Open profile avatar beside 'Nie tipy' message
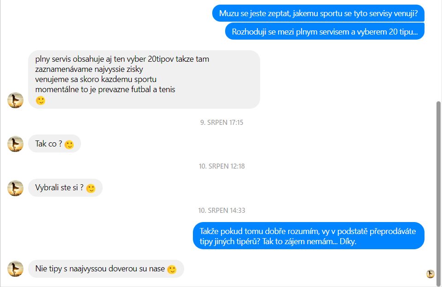Screen dimensions: 442x287 [x=15, y=269]
